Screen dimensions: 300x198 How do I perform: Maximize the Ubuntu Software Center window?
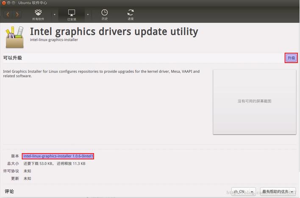[14, 3]
